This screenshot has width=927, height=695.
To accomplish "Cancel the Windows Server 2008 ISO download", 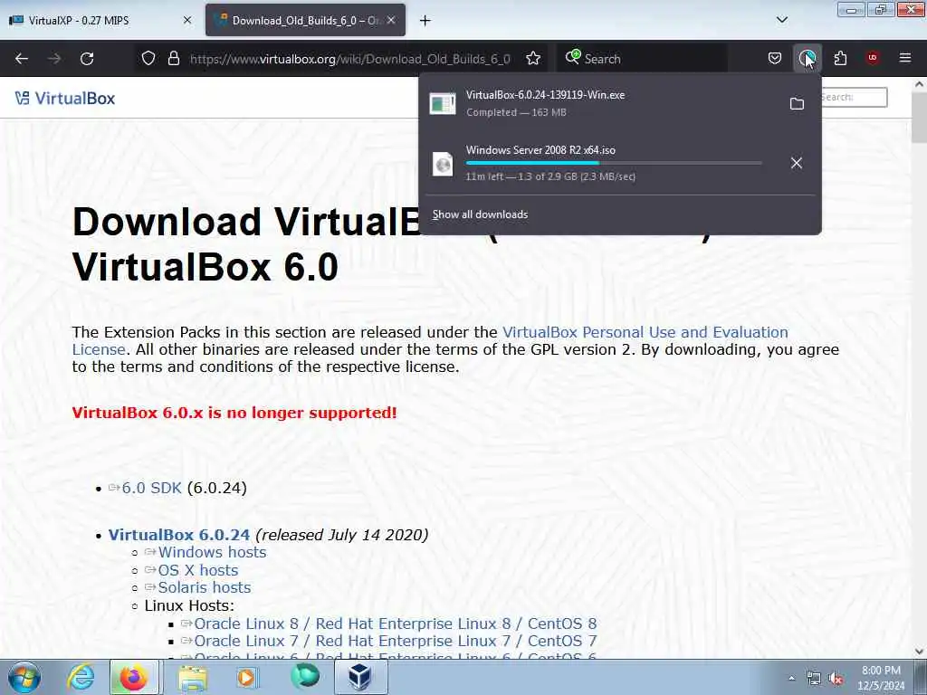I will click(797, 163).
